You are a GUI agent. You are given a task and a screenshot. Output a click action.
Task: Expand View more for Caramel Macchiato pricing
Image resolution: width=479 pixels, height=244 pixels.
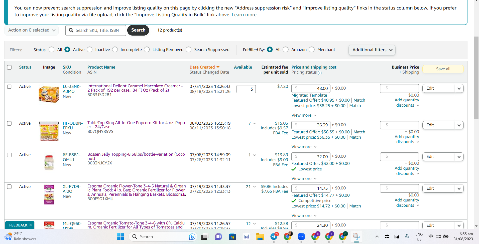[x=304, y=115]
